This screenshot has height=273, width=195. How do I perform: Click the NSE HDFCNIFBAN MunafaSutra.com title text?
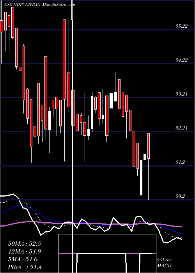(39, 5)
